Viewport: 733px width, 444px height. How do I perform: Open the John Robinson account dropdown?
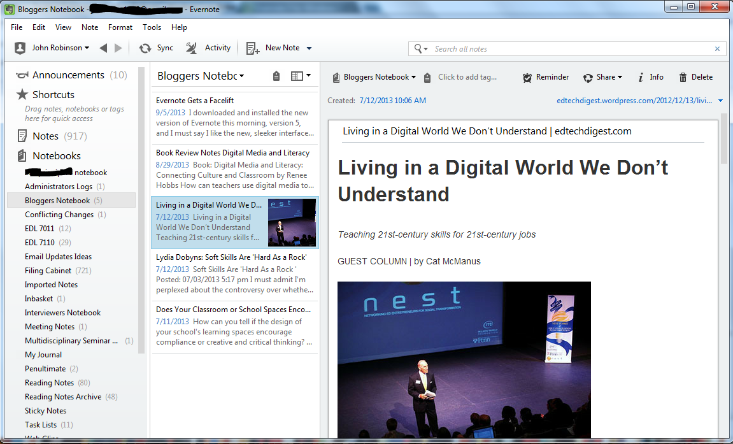click(x=87, y=48)
